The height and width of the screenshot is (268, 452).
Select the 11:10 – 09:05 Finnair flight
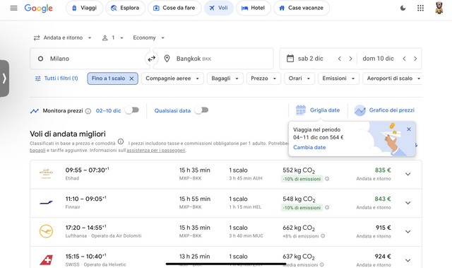click(226, 203)
